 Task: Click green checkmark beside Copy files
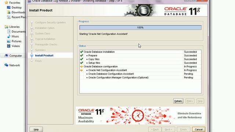[82, 59]
